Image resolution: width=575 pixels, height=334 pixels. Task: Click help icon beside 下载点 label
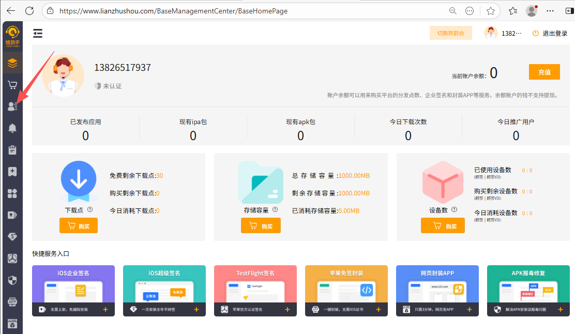tap(90, 210)
